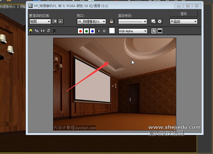The image size is (213, 154).
Task: Toggle the Red channel button
Action: [80, 31]
